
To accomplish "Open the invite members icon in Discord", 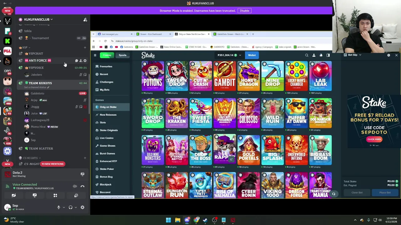I will pyautogui.click(x=85, y=20).
